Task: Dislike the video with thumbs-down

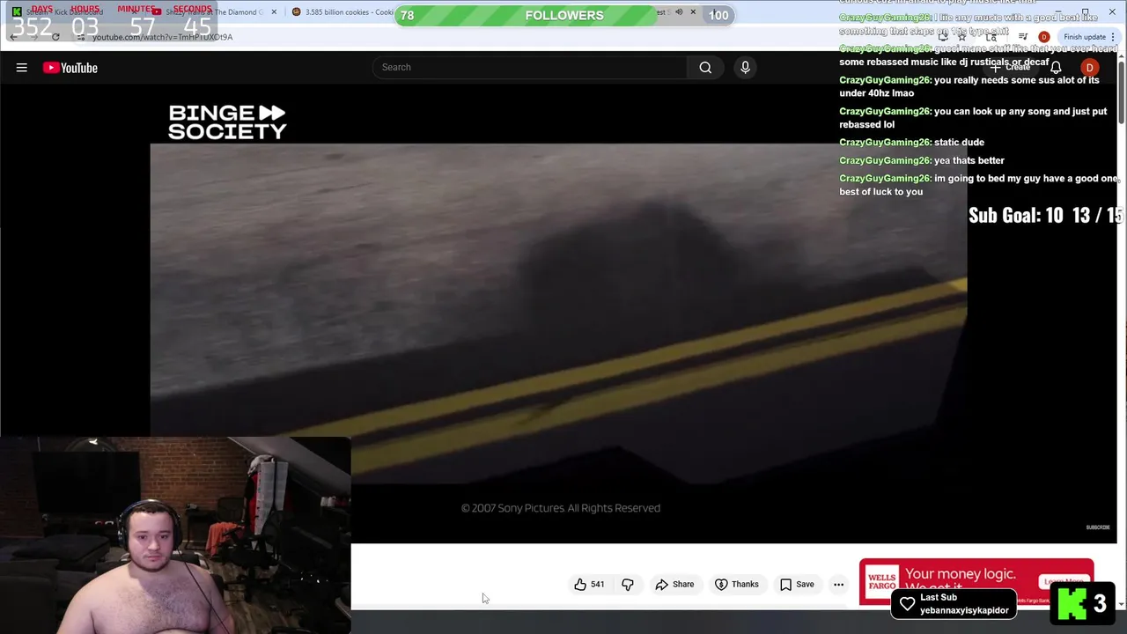Action: point(628,585)
